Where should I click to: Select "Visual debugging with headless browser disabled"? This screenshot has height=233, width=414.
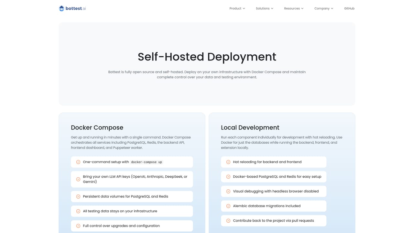point(276,191)
